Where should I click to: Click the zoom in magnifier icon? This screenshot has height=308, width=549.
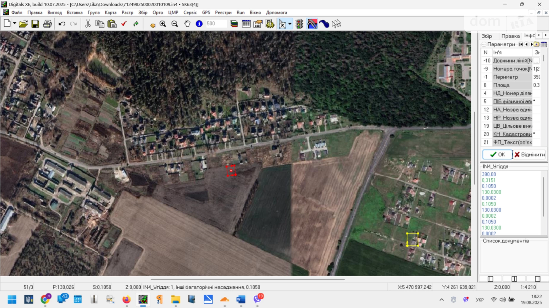point(163,24)
